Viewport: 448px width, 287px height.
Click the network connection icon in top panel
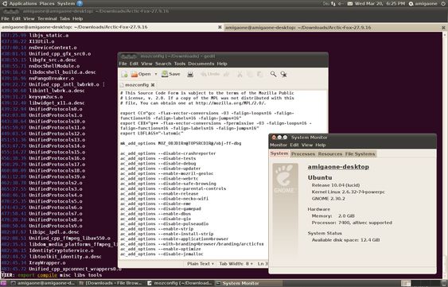coord(333,4)
